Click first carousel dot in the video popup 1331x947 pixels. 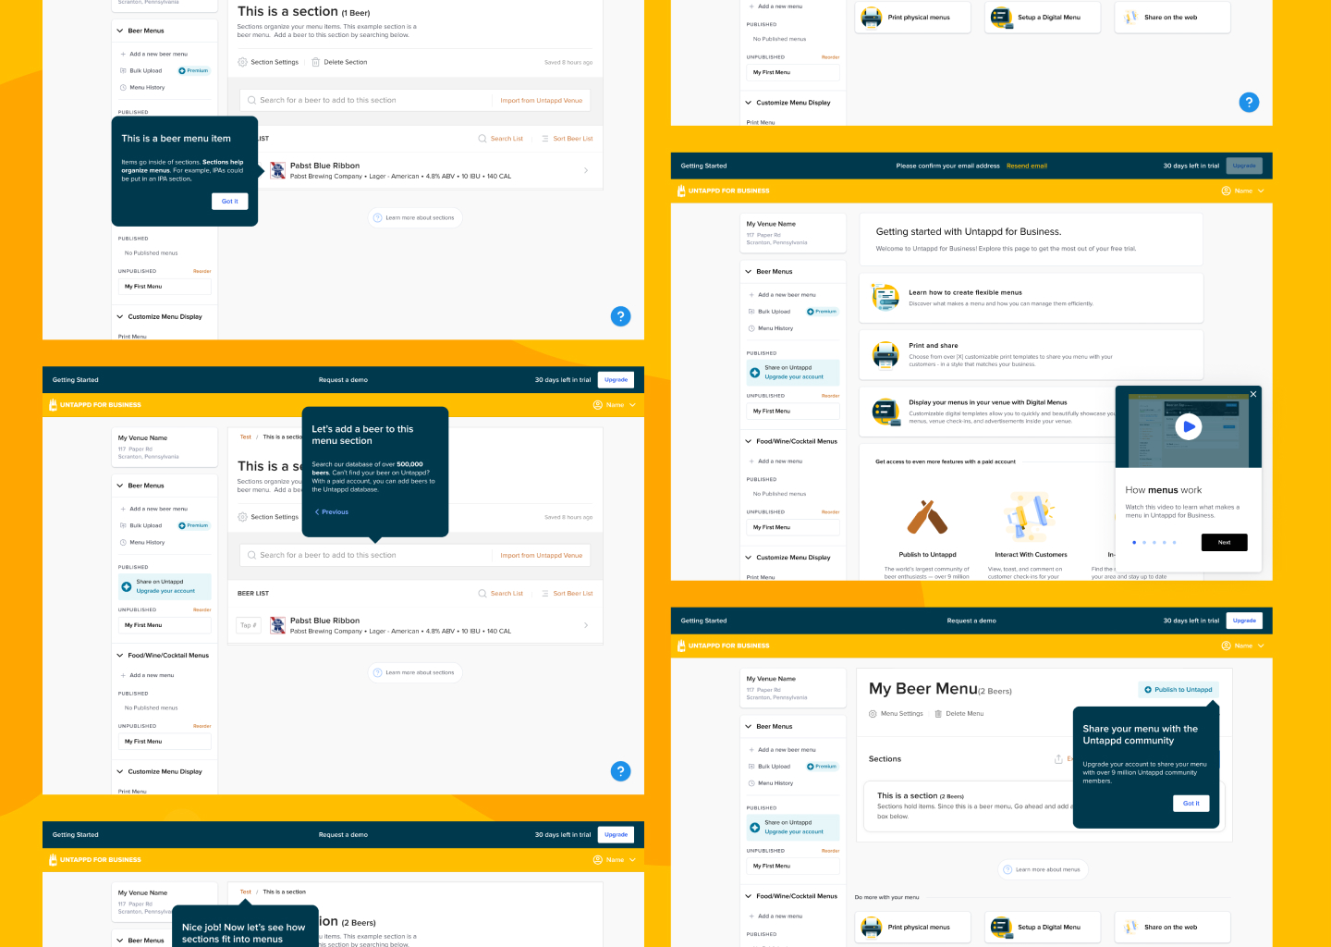[x=1134, y=543]
